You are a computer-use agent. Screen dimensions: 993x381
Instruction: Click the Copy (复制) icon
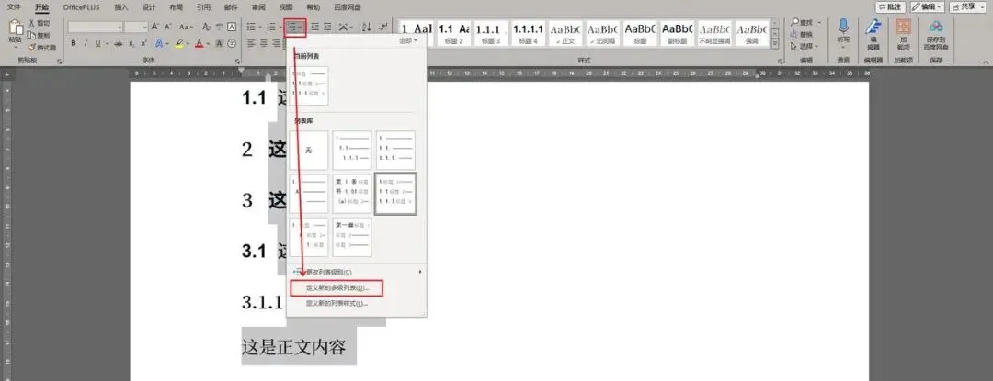31,36
